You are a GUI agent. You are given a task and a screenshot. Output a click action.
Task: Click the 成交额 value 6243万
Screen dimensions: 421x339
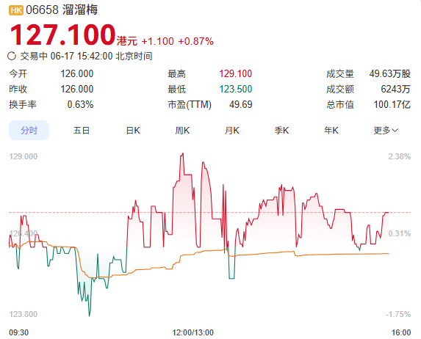396,89
